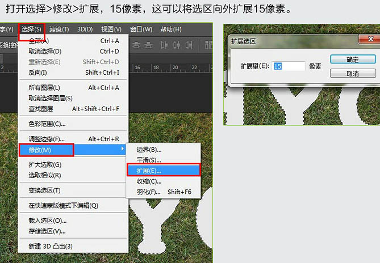
Task: Open the 视图(V) menu
Action: coord(111,29)
